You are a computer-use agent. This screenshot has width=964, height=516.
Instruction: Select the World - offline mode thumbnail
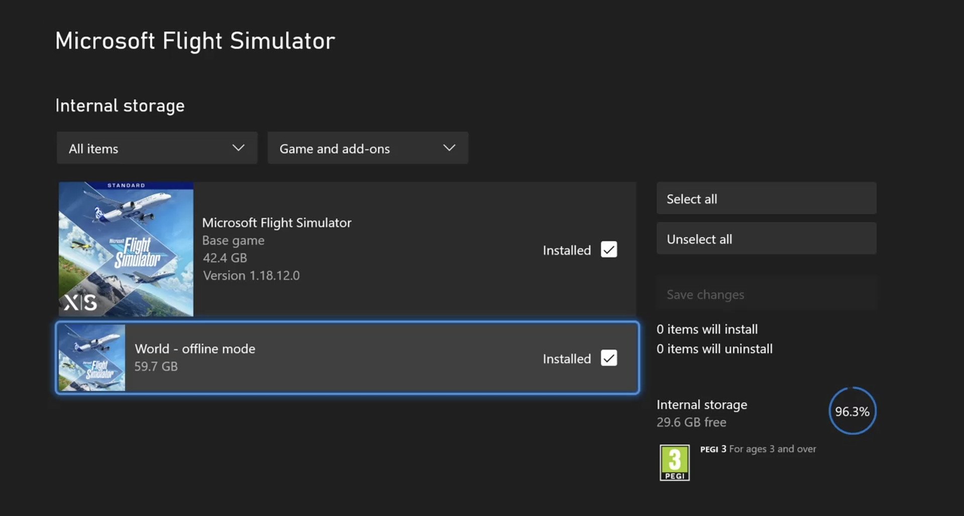tap(92, 358)
